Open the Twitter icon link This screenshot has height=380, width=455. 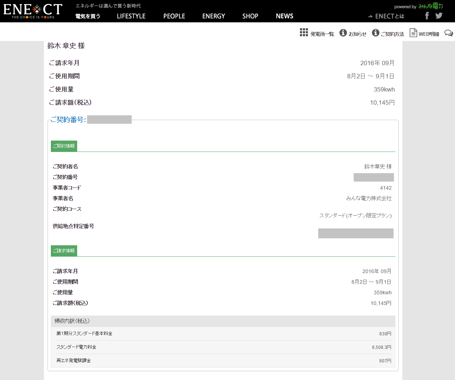click(439, 15)
